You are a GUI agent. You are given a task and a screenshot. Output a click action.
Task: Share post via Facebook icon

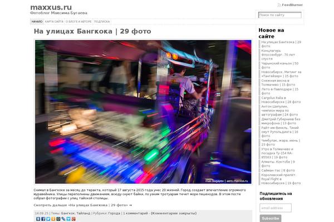click(x=43, y=219)
